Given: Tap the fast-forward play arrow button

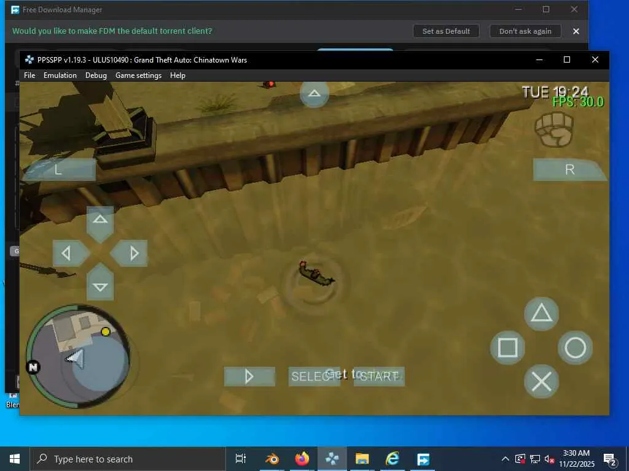Looking at the screenshot, I should (249, 377).
